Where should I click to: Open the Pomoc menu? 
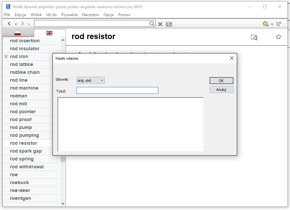point(124,15)
